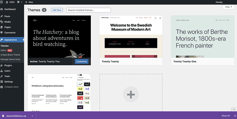Click Customize on Twenty Twenty-Two theme
The width and height of the screenshot is (237, 119).
[x=82, y=62]
